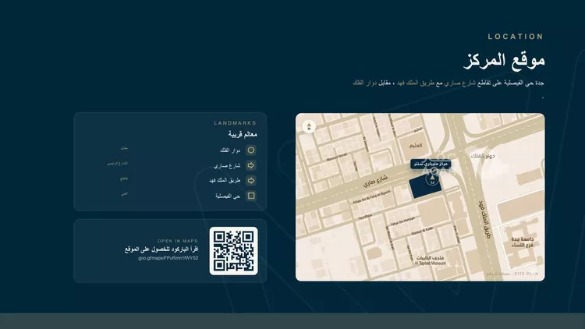585x329 pixels.
Task: Click the مركز مليباري سنتر map label
Action: (431, 164)
